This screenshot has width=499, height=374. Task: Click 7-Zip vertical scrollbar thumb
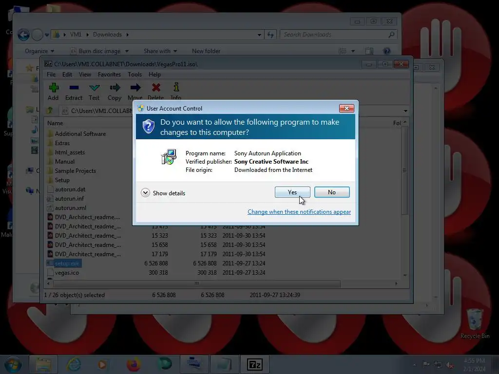pyautogui.click(x=404, y=170)
